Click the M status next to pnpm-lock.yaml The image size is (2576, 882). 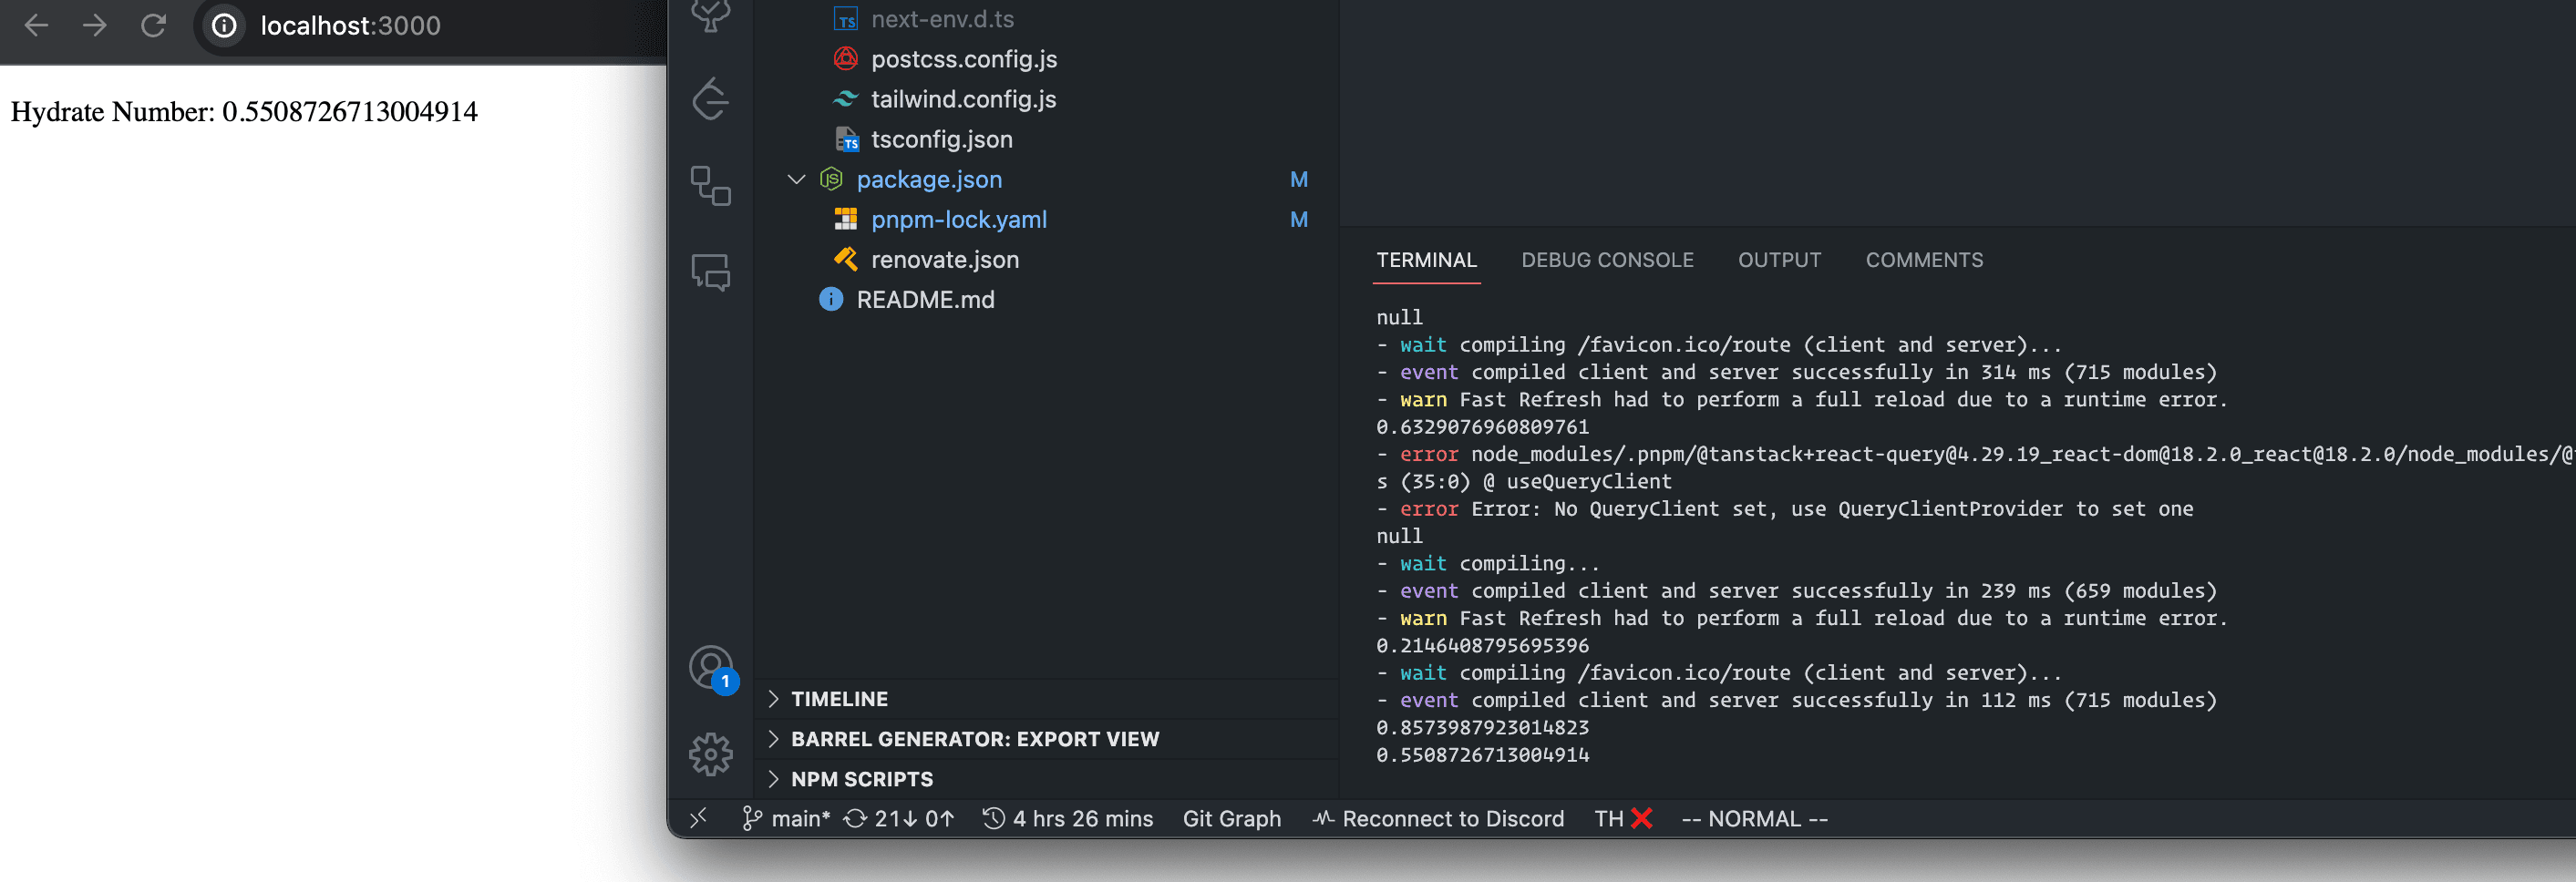1299,219
